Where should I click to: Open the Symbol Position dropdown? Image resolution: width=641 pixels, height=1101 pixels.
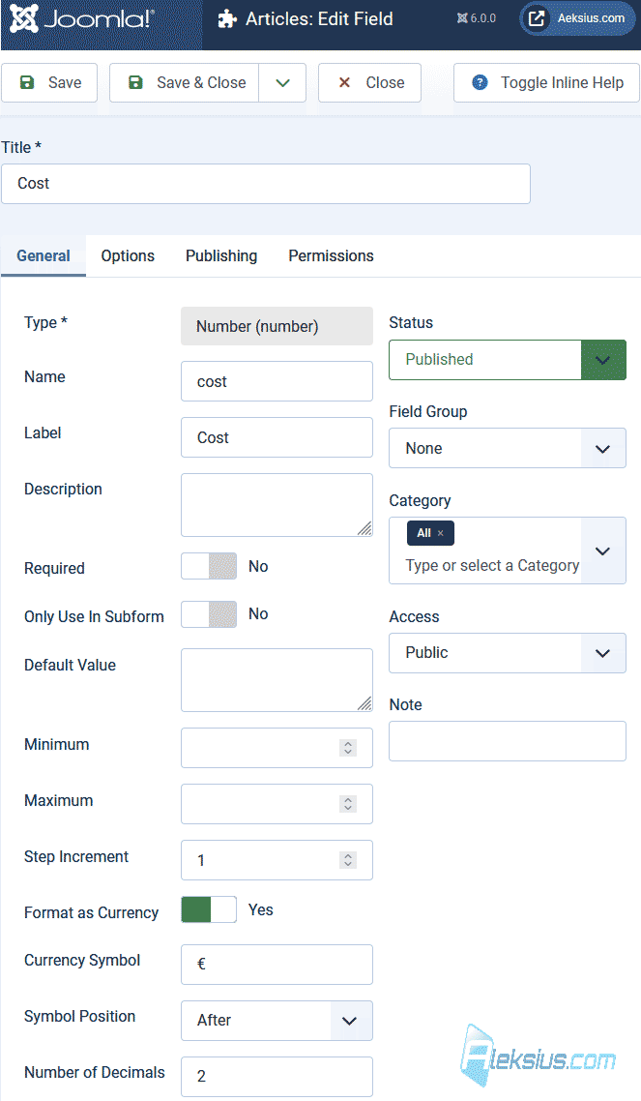(x=277, y=1021)
